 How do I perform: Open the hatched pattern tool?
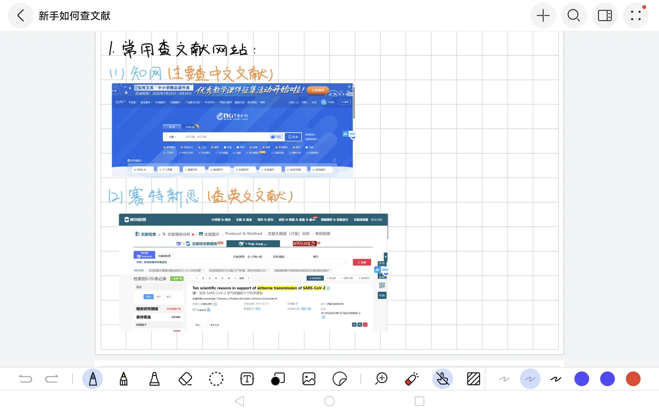pyautogui.click(x=474, y=379)
